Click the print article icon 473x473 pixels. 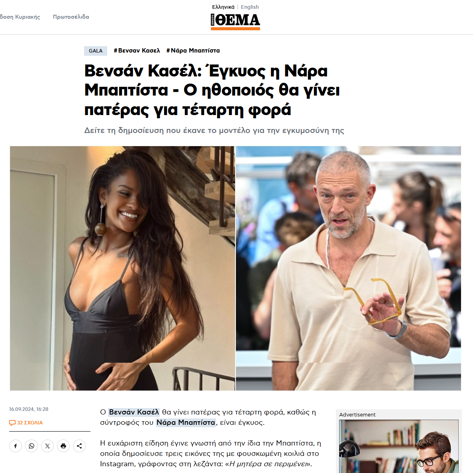coord(63,446)
